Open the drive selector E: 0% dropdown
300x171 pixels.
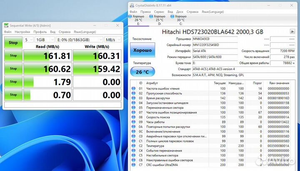(x=80, y=40)
